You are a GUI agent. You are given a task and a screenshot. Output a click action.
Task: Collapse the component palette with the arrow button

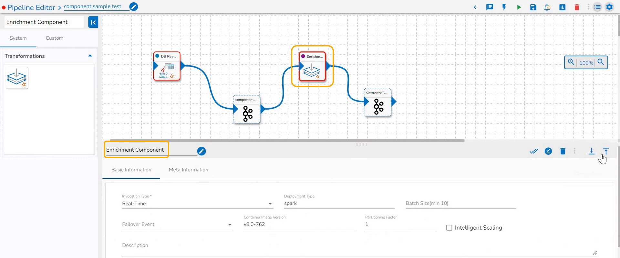(x=93, y=22)
